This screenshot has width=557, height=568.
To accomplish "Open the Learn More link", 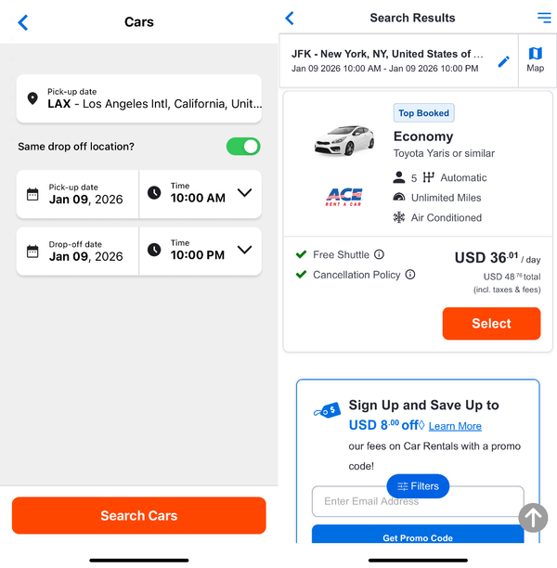I will [x=455, y=426].
